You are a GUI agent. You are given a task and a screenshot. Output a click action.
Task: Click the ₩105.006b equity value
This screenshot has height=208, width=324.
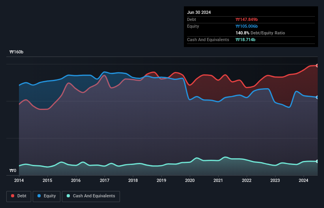pos(247,26)
